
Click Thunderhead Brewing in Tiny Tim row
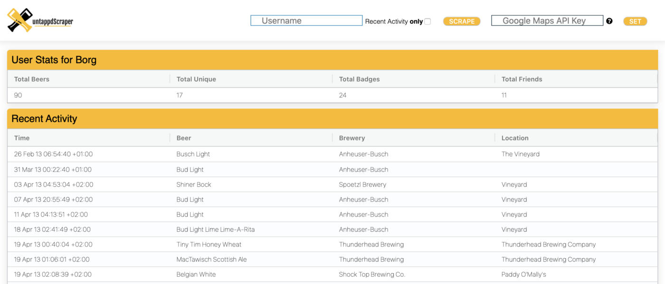371,245
